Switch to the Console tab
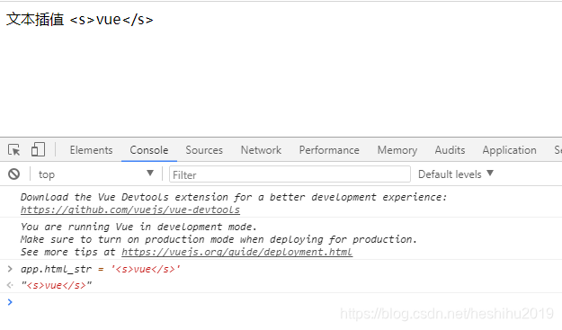Screen dimensions: 562x330 pyautogui.click(x=149, y=150)
